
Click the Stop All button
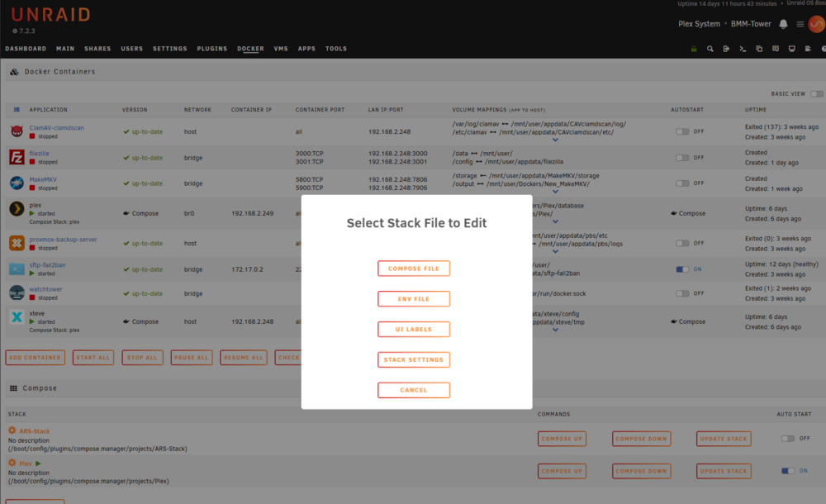pyautogui.click(x=142, y=358)
